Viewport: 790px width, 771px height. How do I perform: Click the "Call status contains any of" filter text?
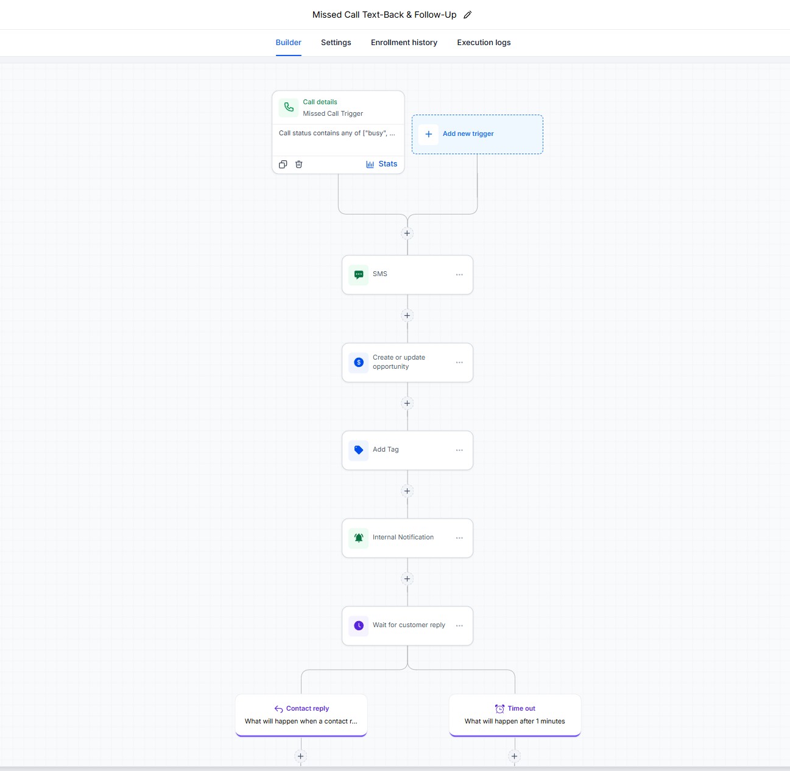pyautogui.click(x=337, y=133)
